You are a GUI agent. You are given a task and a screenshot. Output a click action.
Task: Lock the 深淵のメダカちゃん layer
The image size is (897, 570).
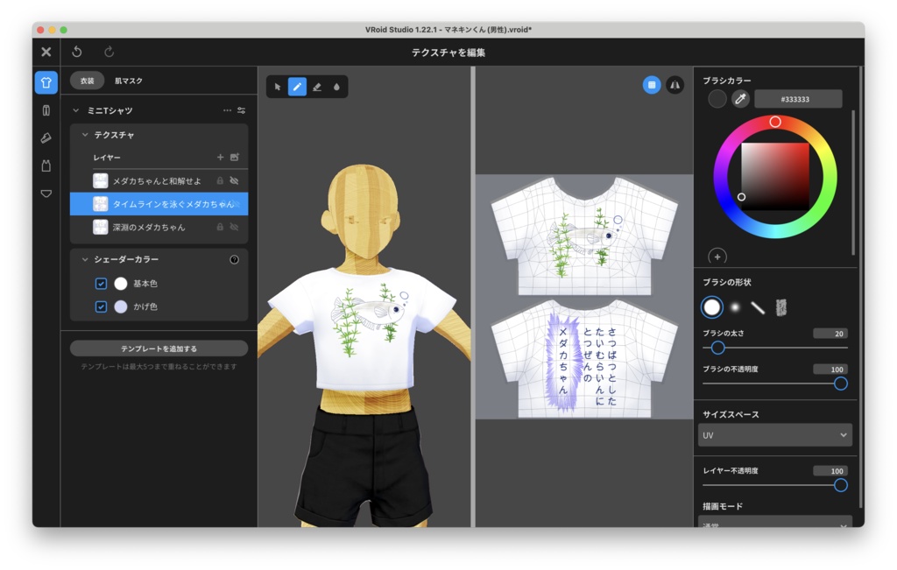pyautogui.click(x=220, y=227)
